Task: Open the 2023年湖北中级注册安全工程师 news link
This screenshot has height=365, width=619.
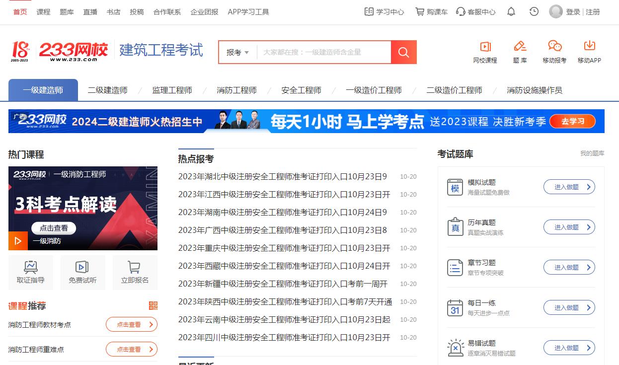Action: [283, 176]
